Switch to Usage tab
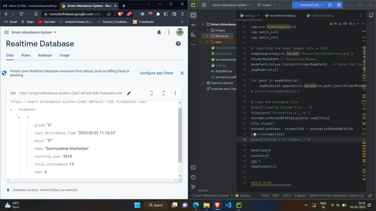 coord(65,55)
